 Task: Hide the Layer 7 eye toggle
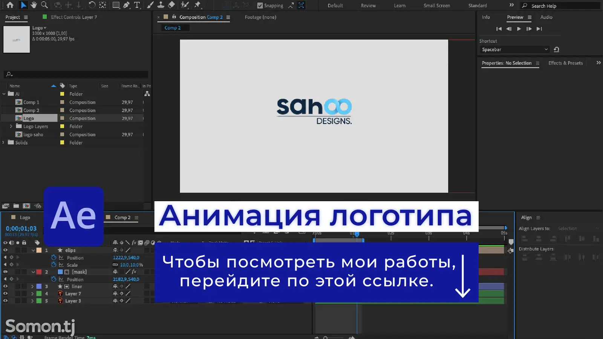(5, 293)
